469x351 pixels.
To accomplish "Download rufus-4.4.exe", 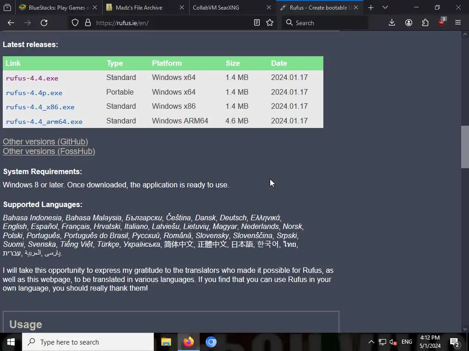I will [32, 78].
